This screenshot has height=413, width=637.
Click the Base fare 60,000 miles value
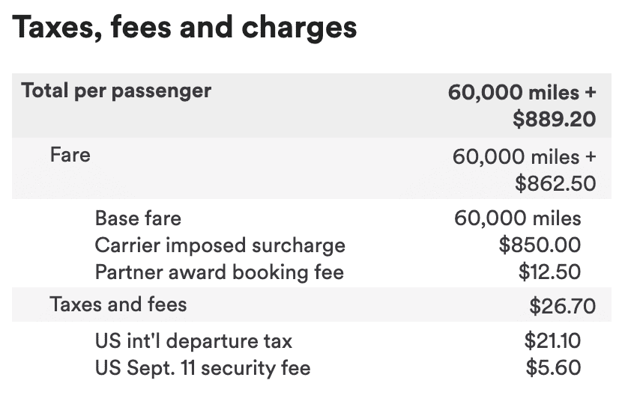[517, 218]
